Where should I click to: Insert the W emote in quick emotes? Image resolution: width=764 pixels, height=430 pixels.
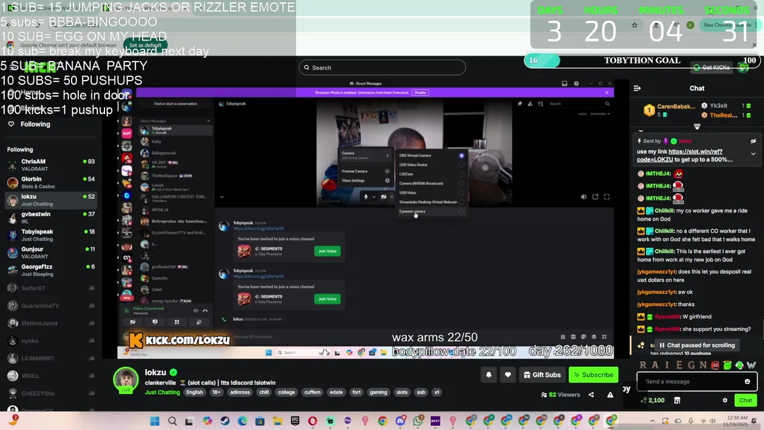point(751,365)
